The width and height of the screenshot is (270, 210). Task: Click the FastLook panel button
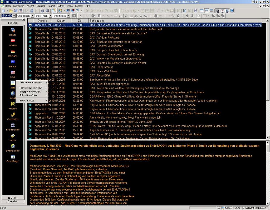(x=13, y=23)
